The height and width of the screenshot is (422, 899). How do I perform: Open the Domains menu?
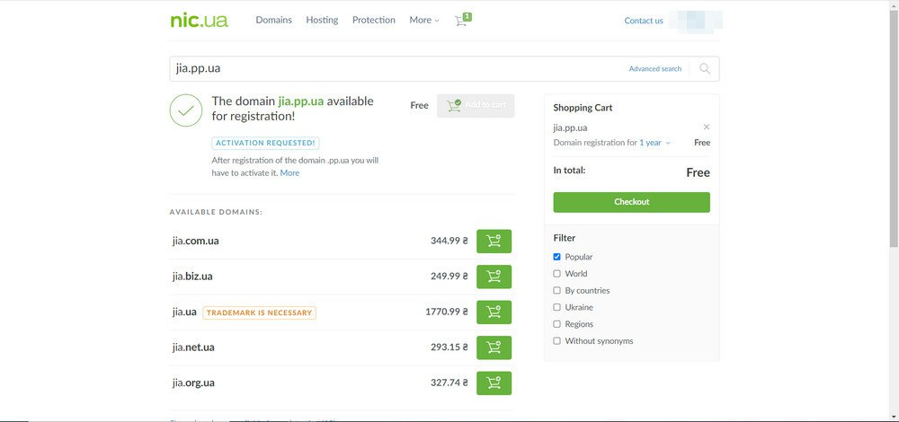pos(273,20)
